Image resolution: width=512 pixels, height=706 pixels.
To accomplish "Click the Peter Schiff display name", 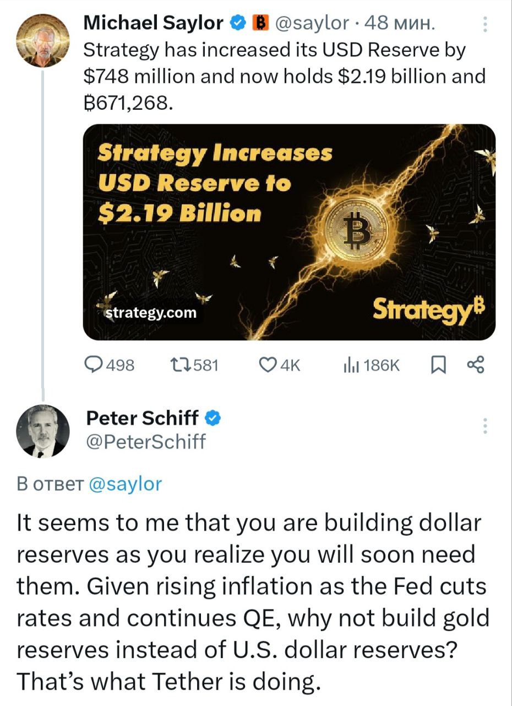I will [142, 419].
